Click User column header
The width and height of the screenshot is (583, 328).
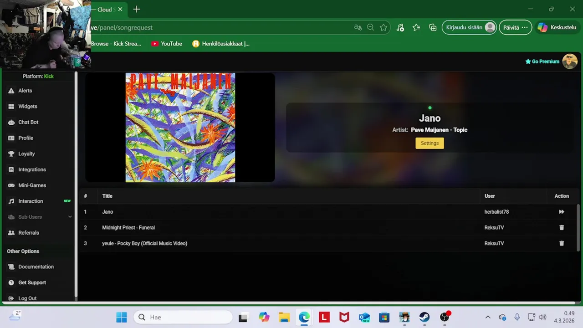pyautogui.click(x=490, y=196)
